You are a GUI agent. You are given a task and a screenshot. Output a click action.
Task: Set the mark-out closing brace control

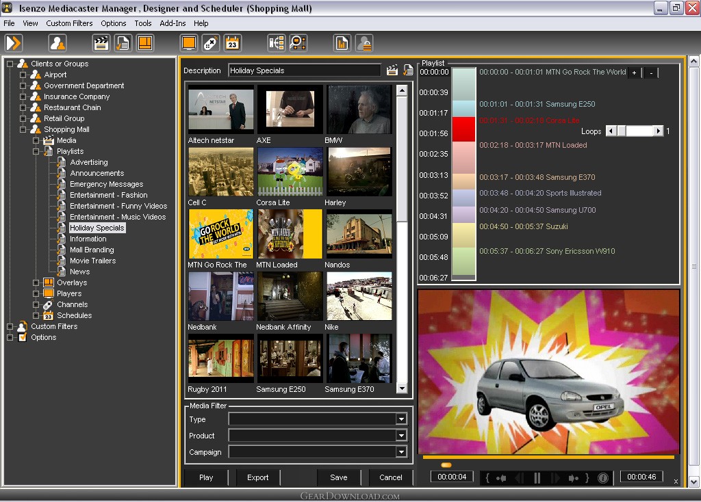click(587, 478)
